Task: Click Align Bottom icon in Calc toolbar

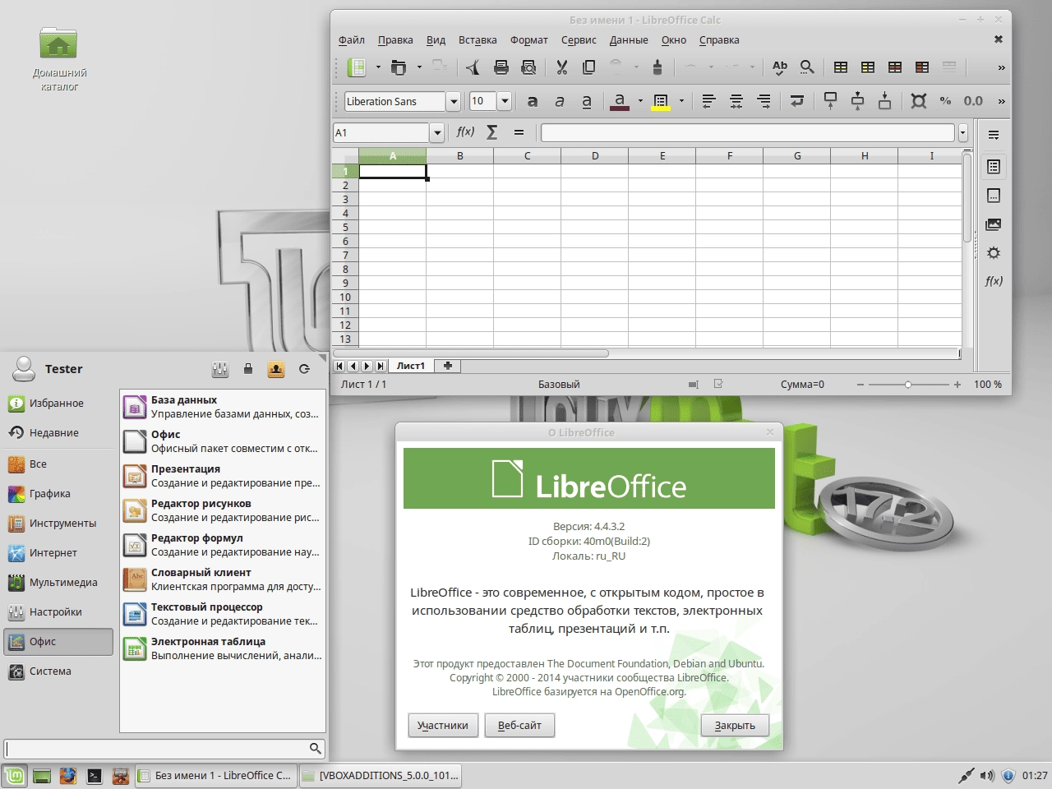Action: tap(884, 101)
